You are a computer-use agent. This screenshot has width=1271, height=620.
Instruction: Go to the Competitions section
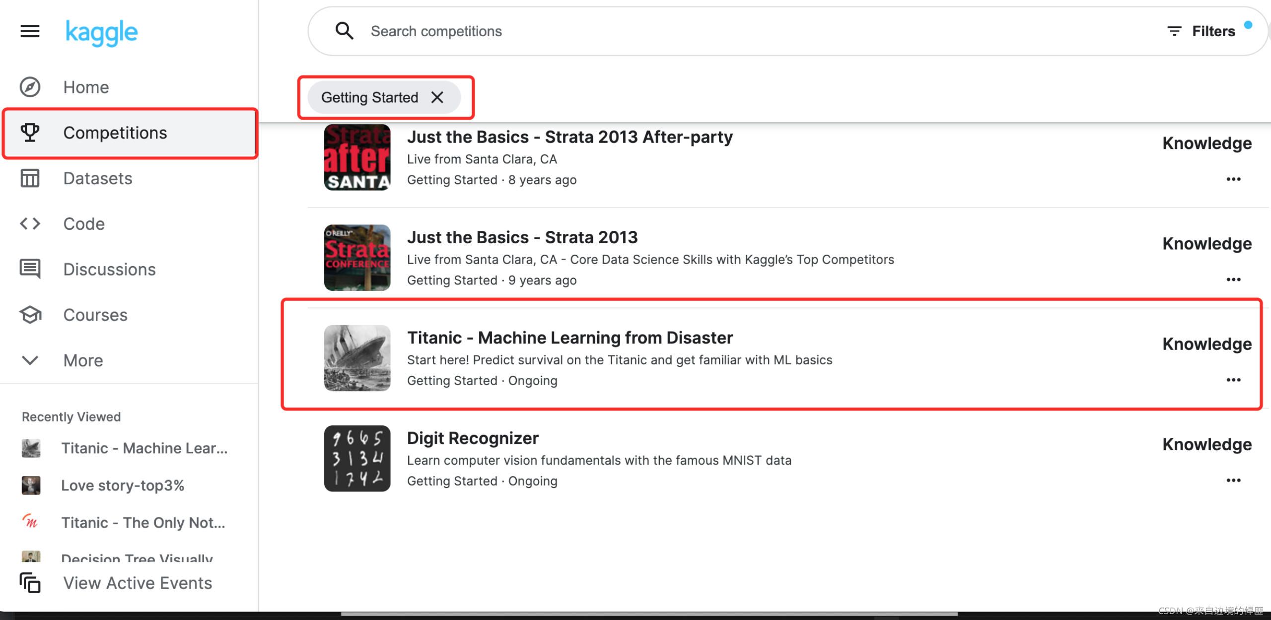[115, 133]
